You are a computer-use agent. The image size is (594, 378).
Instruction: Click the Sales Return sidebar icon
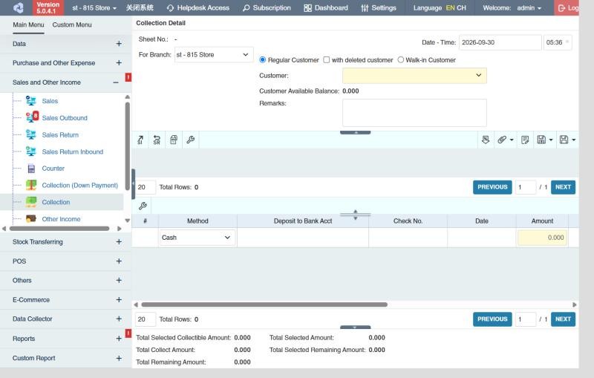coord(31,134)
